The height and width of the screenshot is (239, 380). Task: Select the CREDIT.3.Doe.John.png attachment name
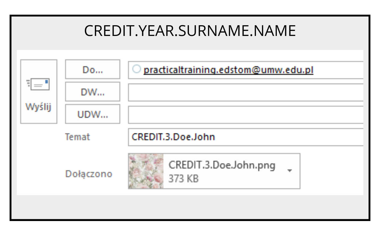coord(222,165)
